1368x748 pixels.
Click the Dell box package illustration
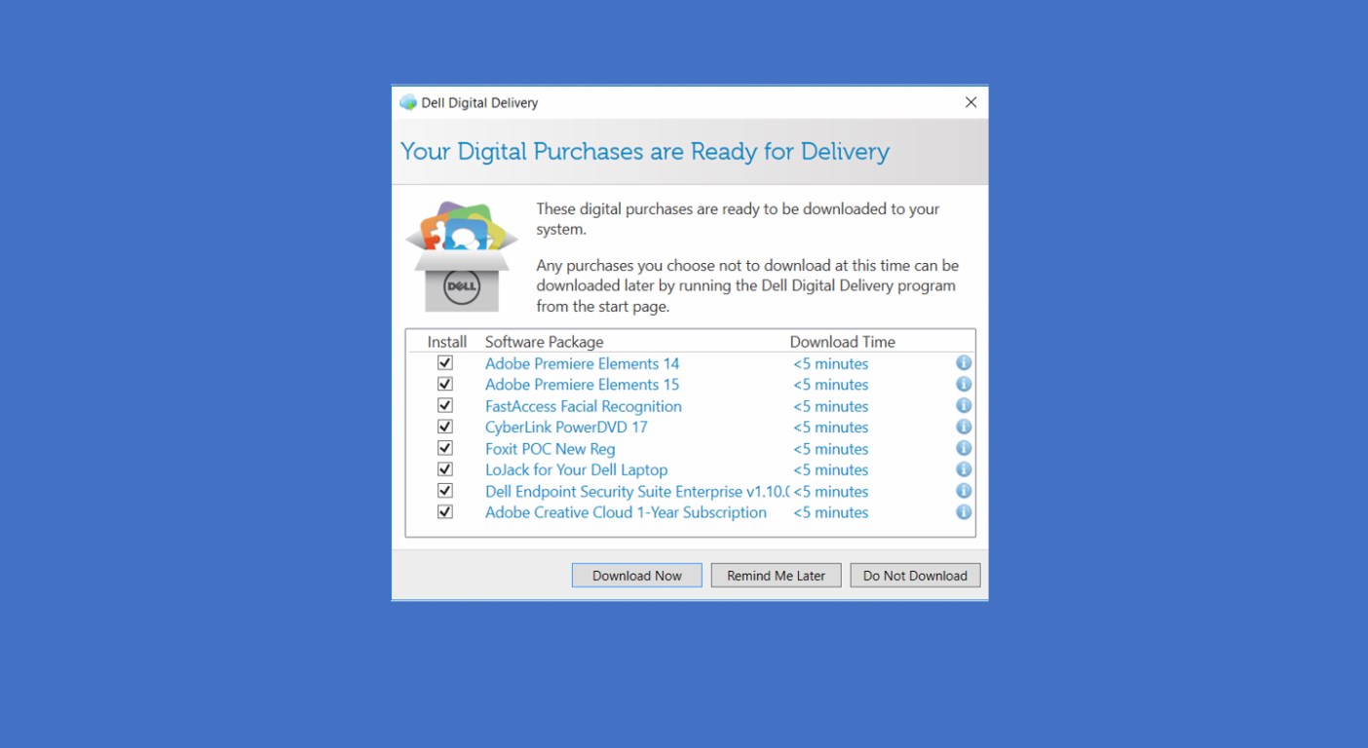[x=462, y=256]
